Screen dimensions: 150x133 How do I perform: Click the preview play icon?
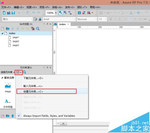(79, 13)
